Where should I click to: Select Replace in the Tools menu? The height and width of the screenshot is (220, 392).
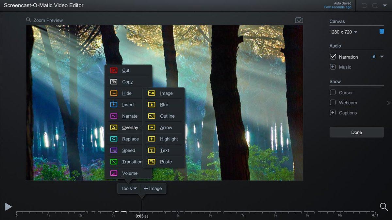[130, 139]
